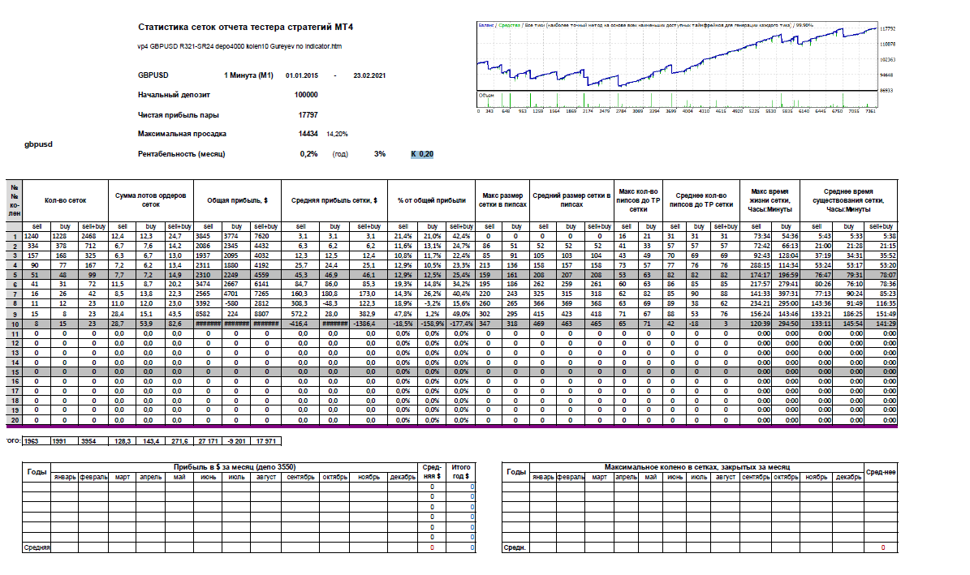Click the 'Максимальное колено в сетках, закрытых за месяц' heading
The height and width of the screenshot is (575, 970).
(697, 467)
